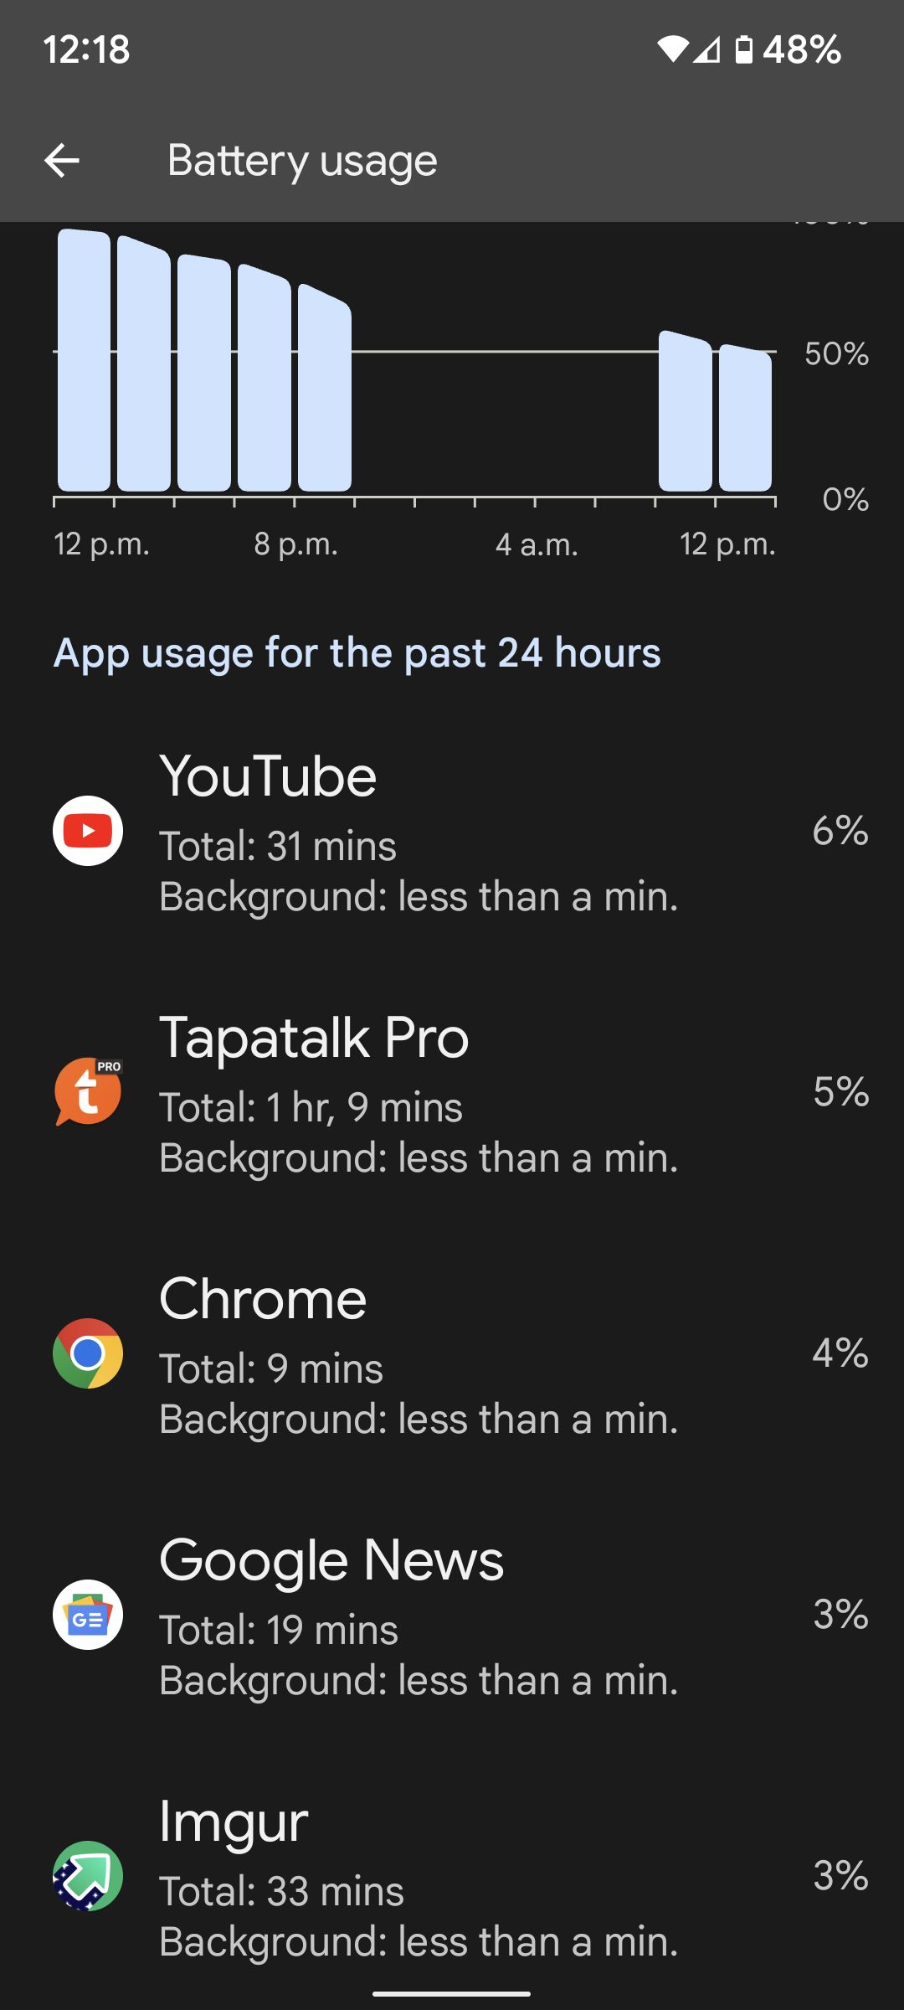Tap the Wi-Fi status icon
Viewport: 904px width, 2010px height.
[x=672, y=49]
